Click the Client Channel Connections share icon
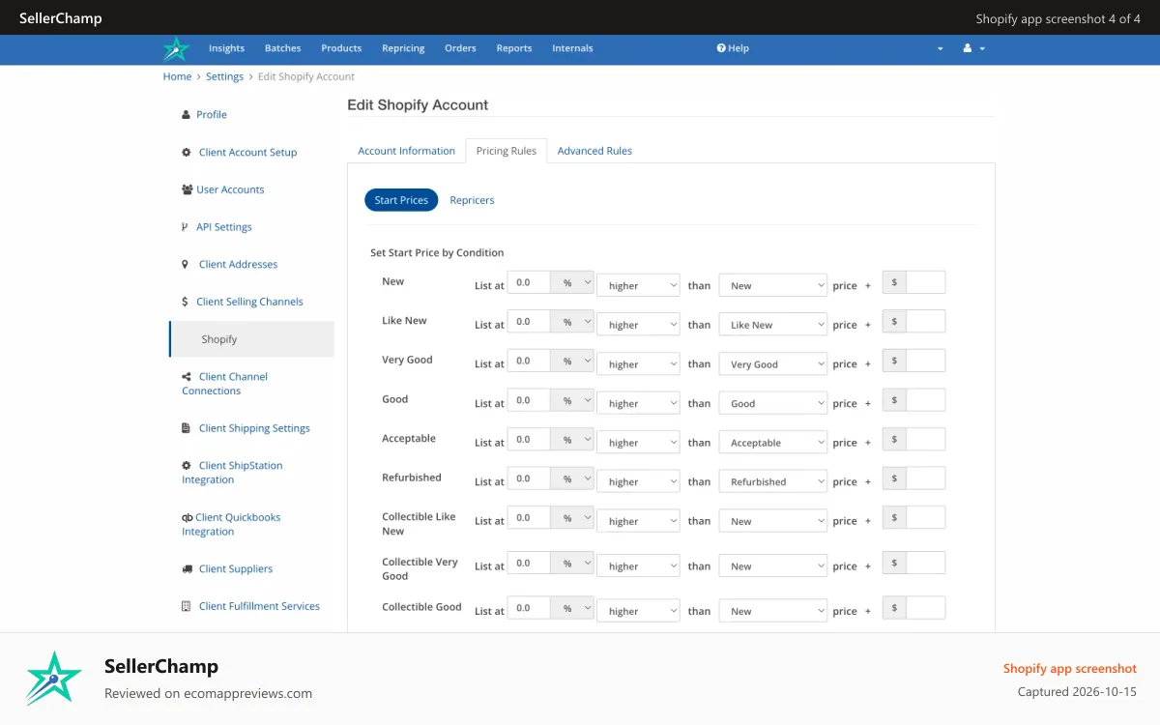This screenshot has height=725, width=1160. (187, 377)
